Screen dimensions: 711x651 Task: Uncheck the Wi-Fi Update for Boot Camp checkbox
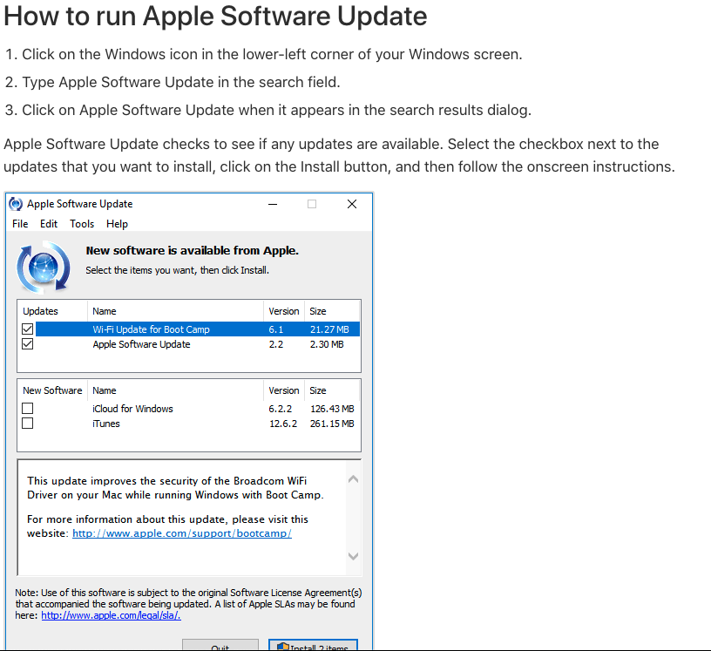(28, 329)
